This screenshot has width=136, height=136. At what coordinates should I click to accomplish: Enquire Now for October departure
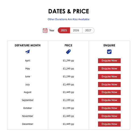tap(109, 108)
